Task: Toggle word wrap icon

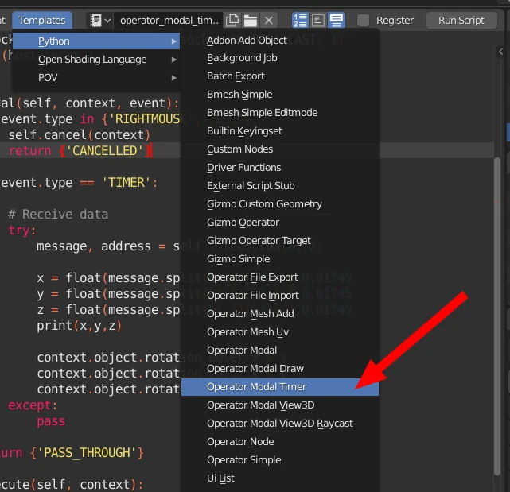Action: point(318,20)
